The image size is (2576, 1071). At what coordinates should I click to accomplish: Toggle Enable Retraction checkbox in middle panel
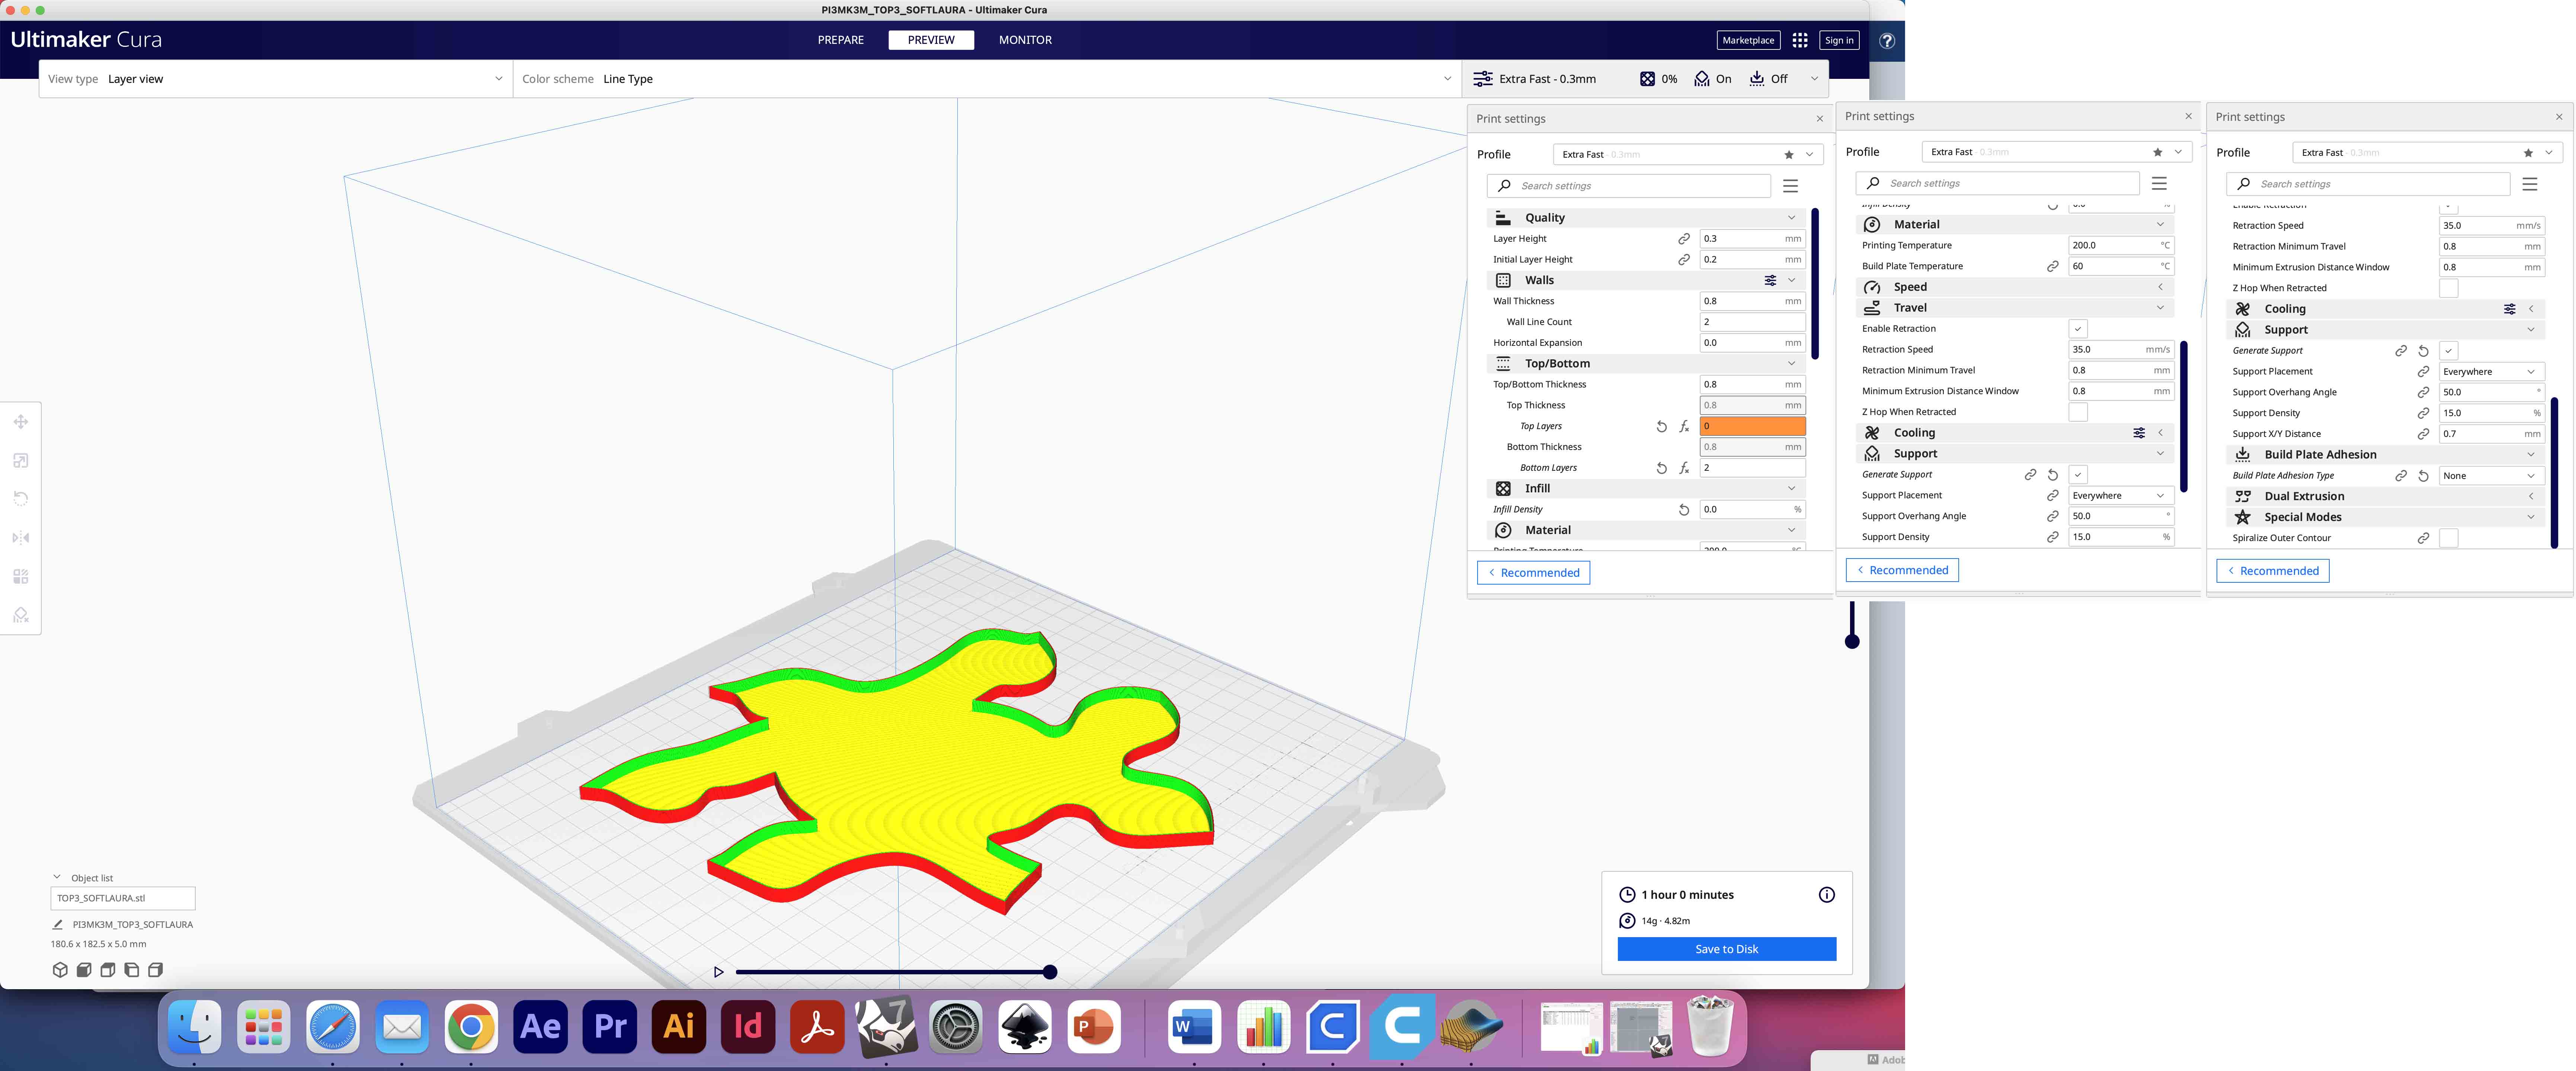[2078, 329]
